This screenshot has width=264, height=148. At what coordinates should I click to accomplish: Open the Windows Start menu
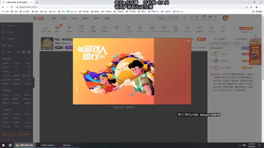click(x=3, y=145)
